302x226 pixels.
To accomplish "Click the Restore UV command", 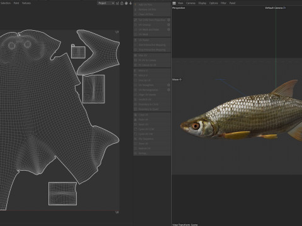I will click(152, 148).
